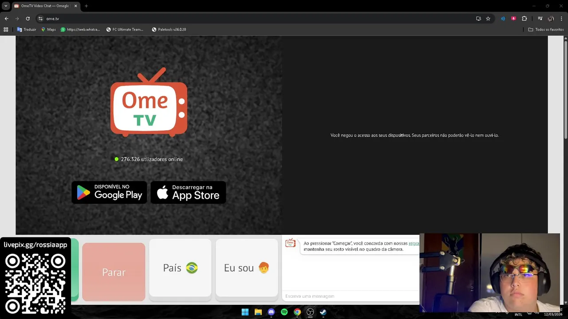View site information icon in address bar
Screen dimensions: 568x319
pos(40,19)
